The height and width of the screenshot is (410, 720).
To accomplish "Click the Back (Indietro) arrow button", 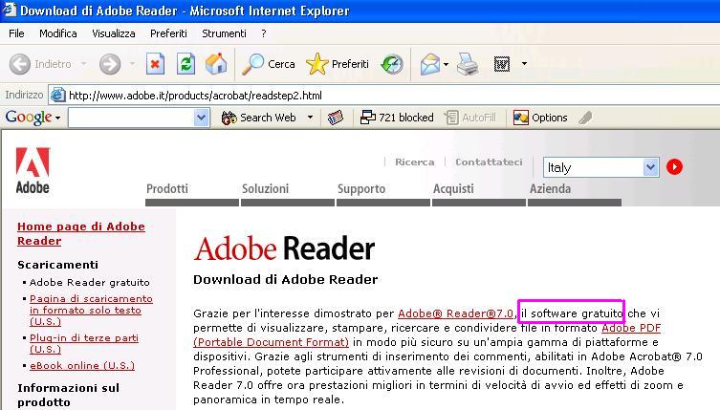I will coord(20,64).
